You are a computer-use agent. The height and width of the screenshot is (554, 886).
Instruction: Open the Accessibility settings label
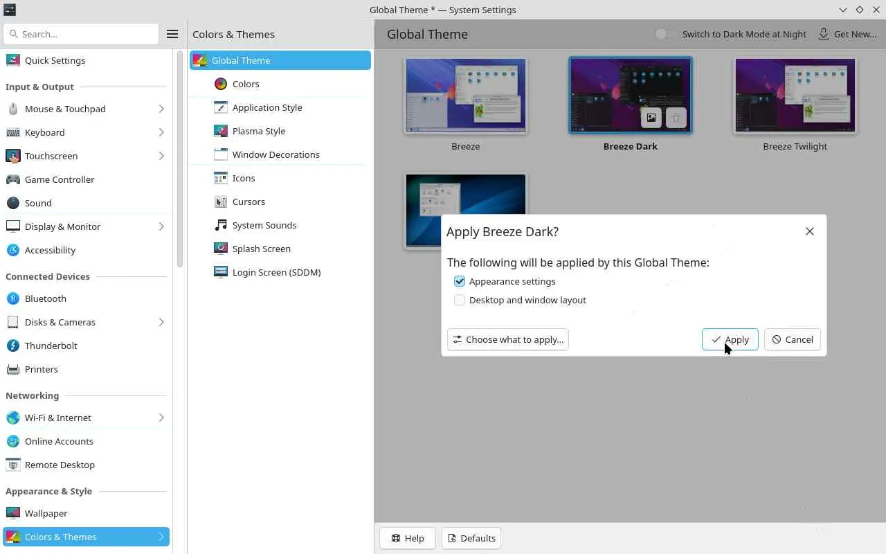[x=50, y=250]
